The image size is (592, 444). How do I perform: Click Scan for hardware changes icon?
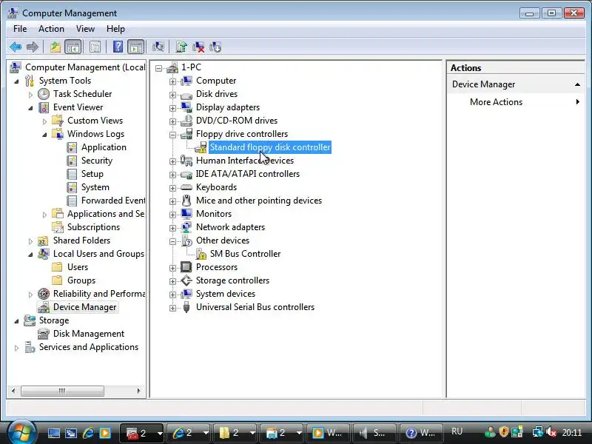(158, 47)
